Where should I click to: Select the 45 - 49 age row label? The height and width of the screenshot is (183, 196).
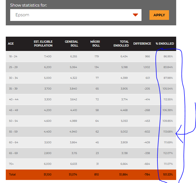(x=13, y=110)
